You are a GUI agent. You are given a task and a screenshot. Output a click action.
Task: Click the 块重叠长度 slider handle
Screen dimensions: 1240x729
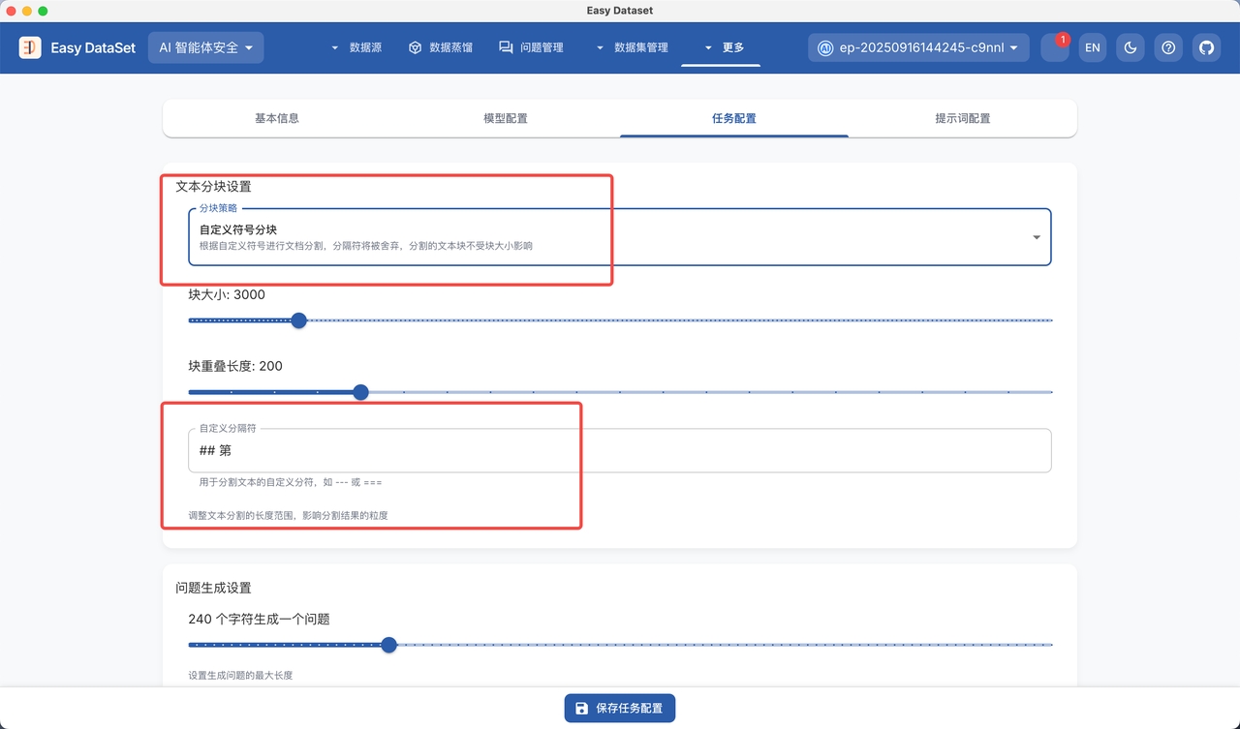click(x=361, y=392)
